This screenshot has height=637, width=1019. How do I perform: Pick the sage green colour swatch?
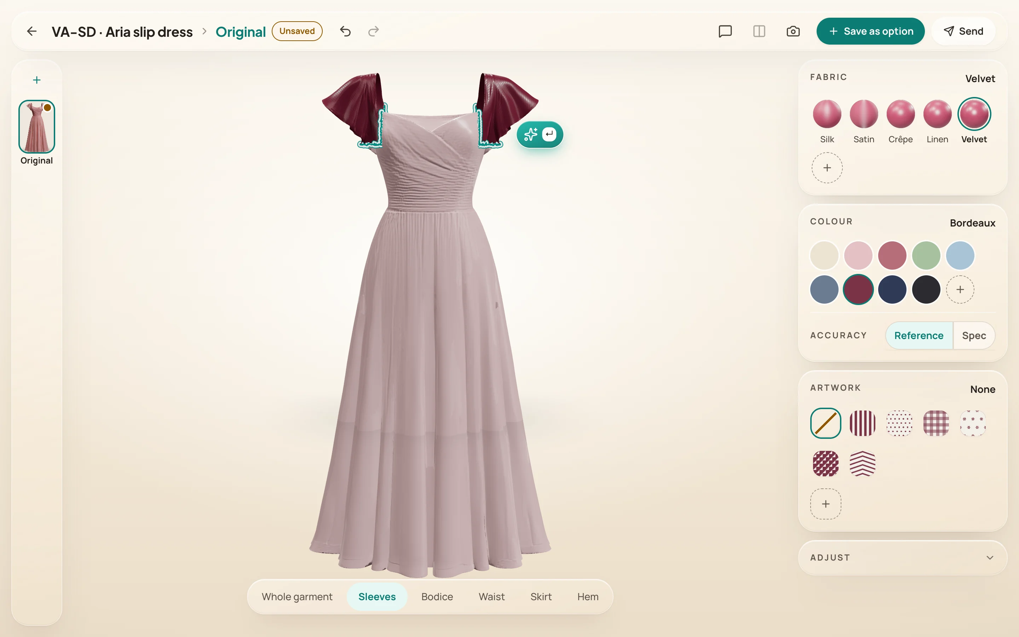[926, 255]
